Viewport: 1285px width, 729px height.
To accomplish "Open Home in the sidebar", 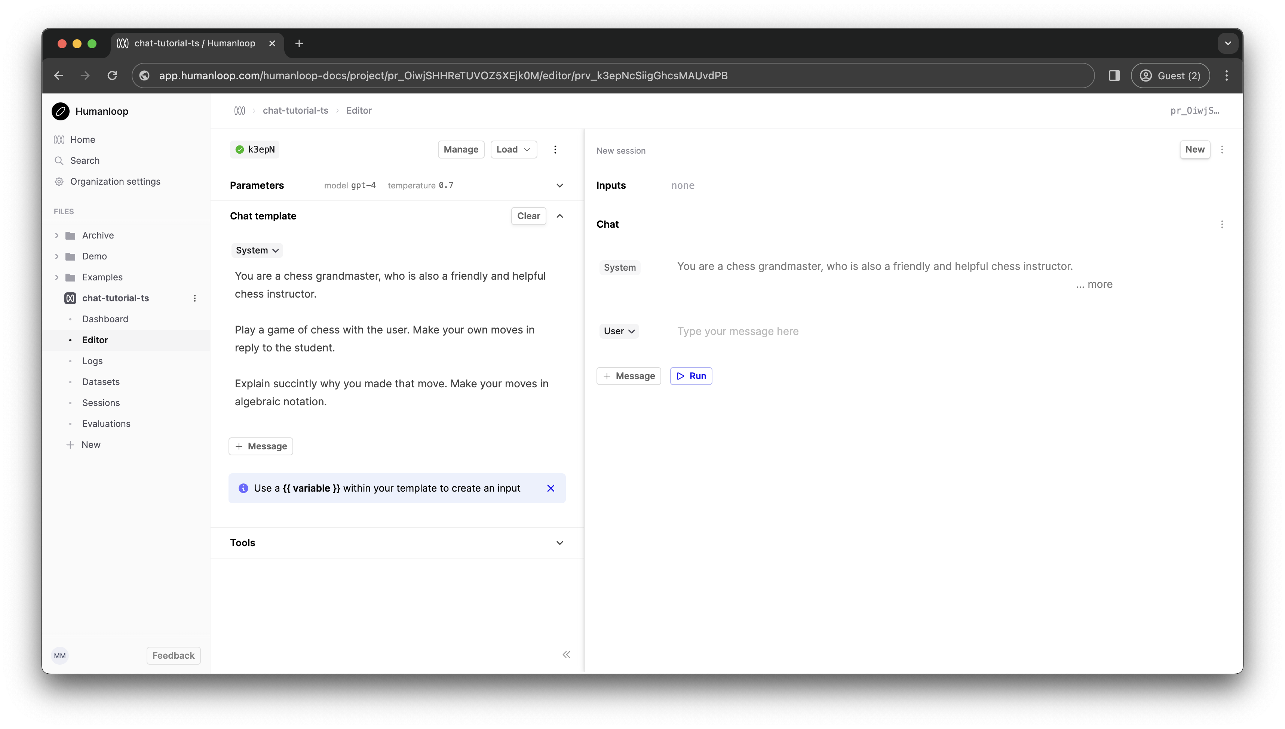I will (x=82, y=140).
